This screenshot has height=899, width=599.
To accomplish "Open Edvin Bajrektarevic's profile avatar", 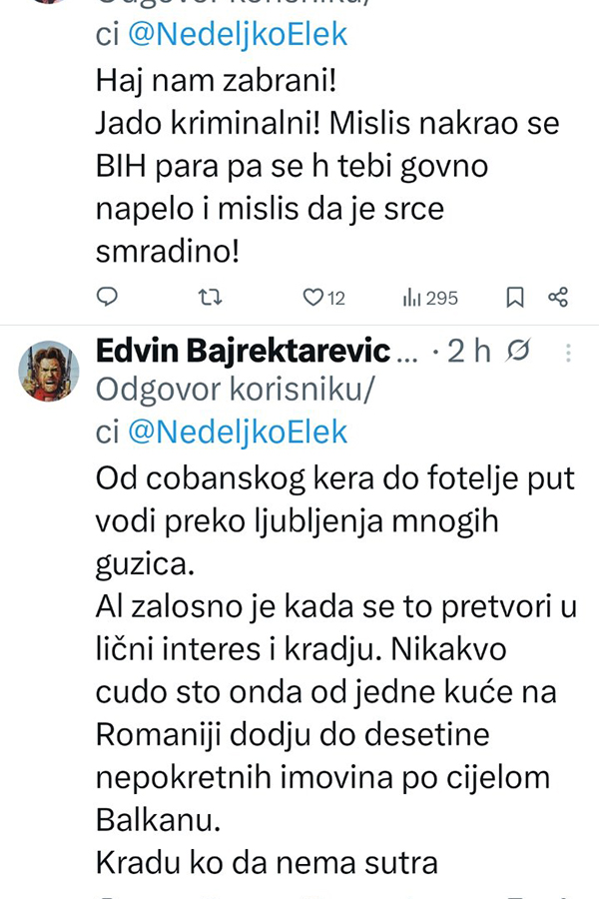I will pos(48,371).
